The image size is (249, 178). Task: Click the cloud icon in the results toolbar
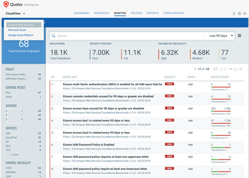[231, 69]
